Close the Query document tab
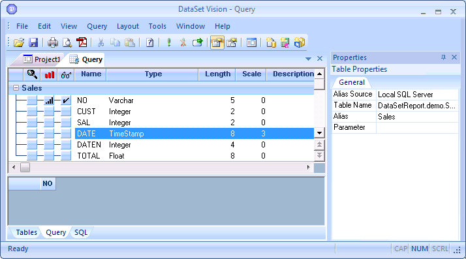This screenshot has width=466, height=259. 320,59
